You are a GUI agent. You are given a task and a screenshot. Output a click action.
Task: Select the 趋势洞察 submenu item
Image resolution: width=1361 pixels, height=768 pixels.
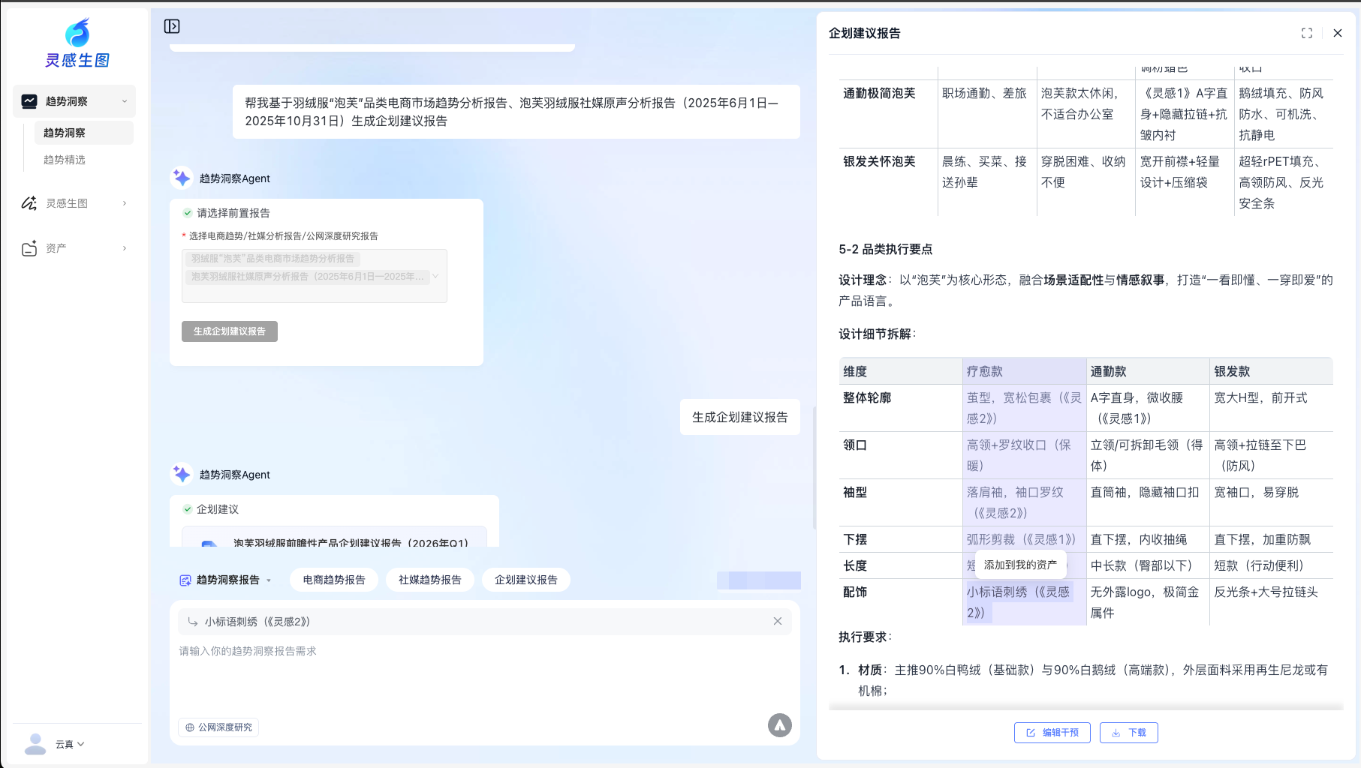pyautogui.click(x=84, y=133)
